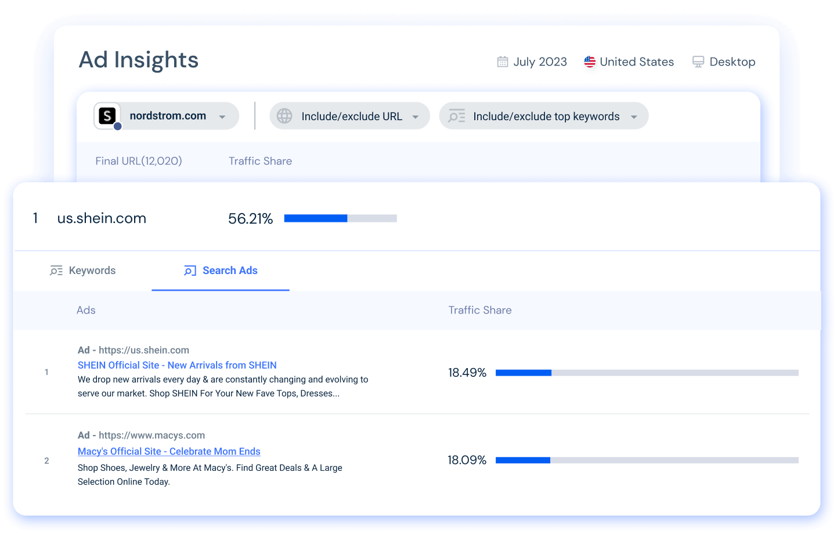Viewport: 837px width, 533px height.
Task: Click the Final URL column header
Action: (x=139, y=161)
